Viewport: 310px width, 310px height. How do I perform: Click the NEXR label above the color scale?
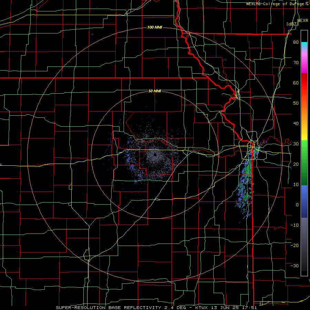pyautogui.click(x=303, y=21)
